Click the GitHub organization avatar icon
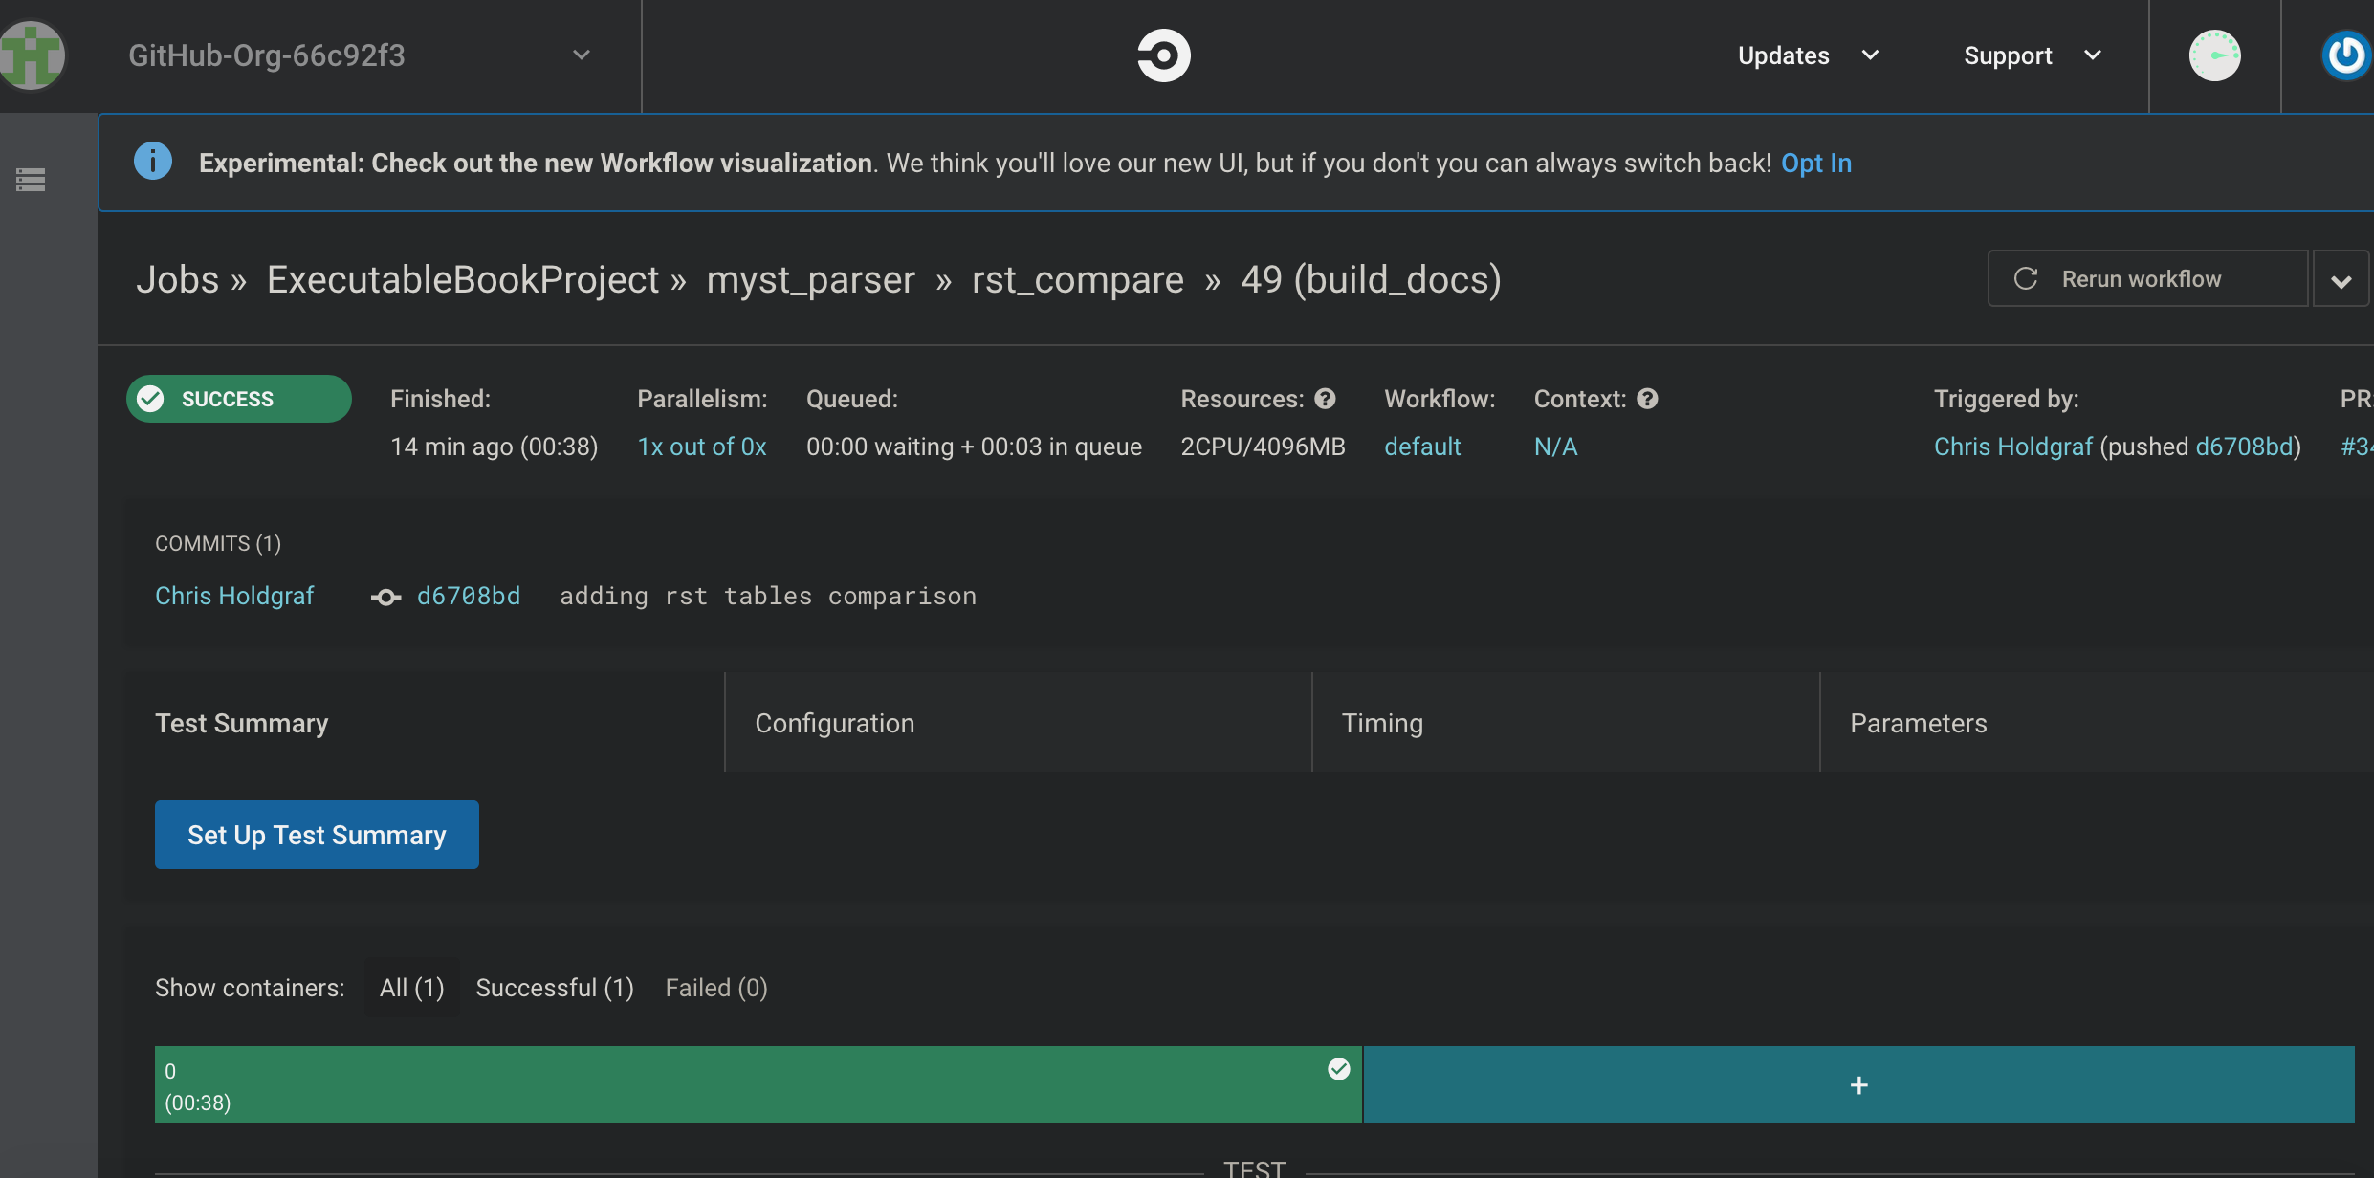The height and width of the screenshot is (1178, 2374). [x=32, y=55]
